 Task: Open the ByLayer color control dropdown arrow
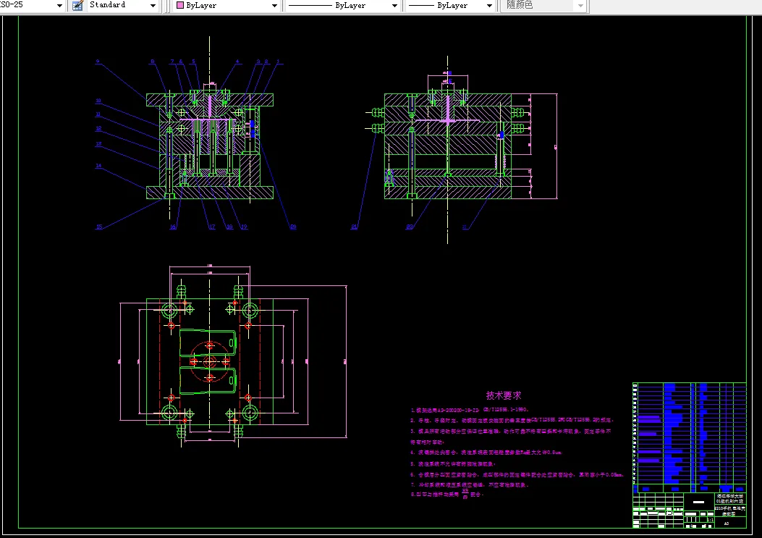pyautogui.click(x=274, y=6)
